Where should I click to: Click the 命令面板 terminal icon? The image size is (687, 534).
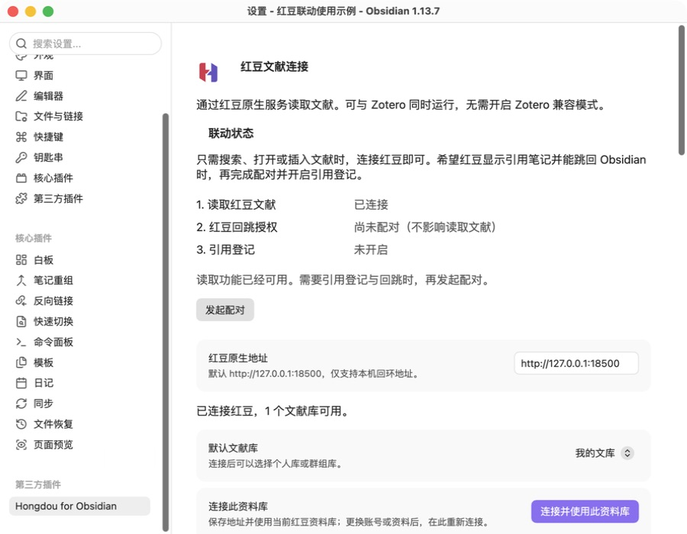coord(21,343)
